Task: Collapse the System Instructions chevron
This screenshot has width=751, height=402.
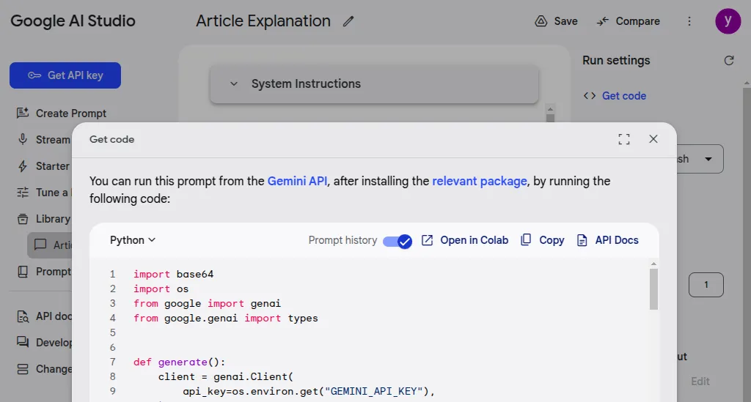Action: pos(234,83)
